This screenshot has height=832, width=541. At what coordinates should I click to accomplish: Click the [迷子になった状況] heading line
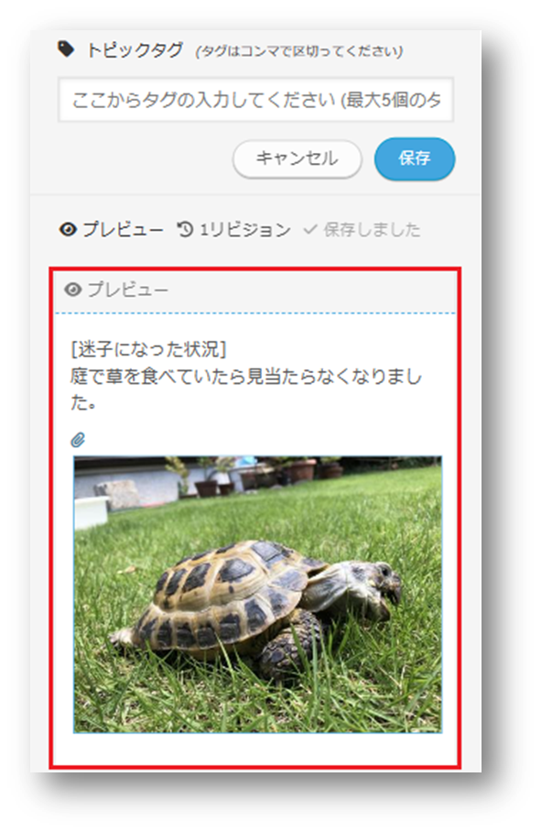[149, 349]
